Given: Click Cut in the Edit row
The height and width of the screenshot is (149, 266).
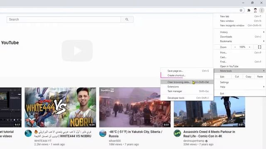Looking at the screenshot, I should click(237, 77).
